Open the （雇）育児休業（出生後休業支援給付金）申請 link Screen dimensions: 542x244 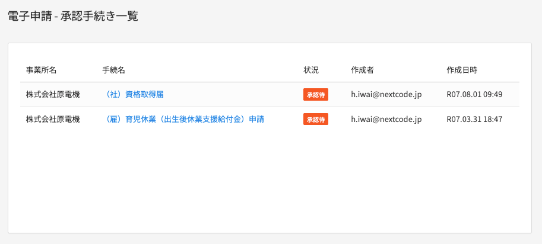click(x=183, y=119)
